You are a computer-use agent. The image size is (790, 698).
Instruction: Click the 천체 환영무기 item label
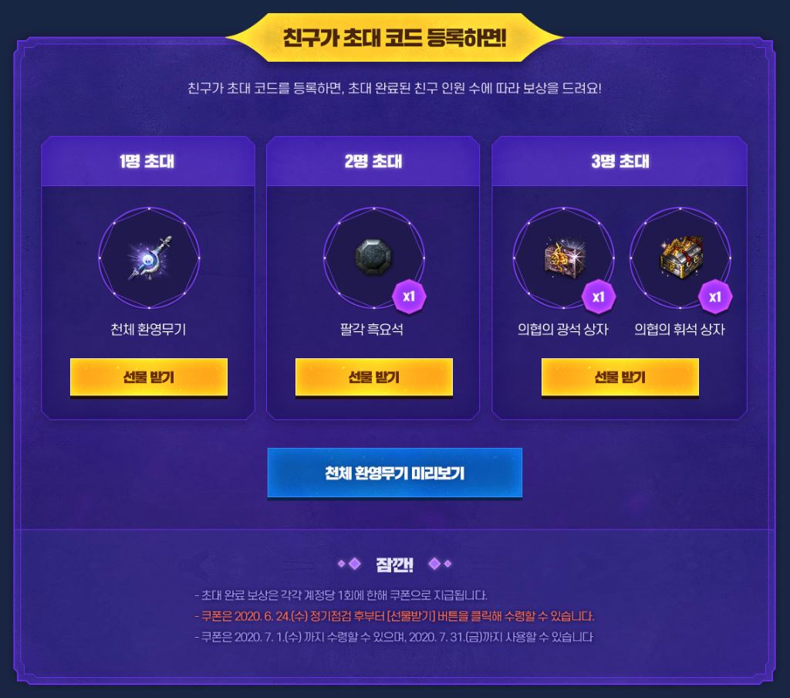tap(149, 330)
